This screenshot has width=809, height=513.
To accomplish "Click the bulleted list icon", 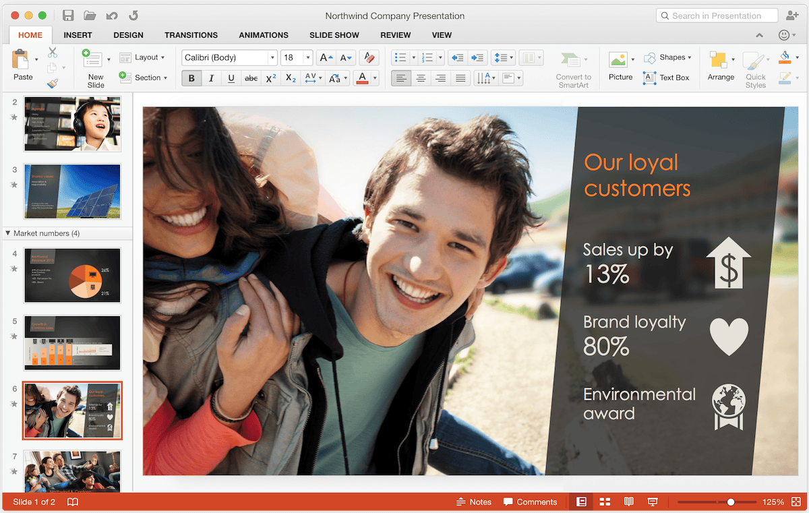I will coord(400,58).
